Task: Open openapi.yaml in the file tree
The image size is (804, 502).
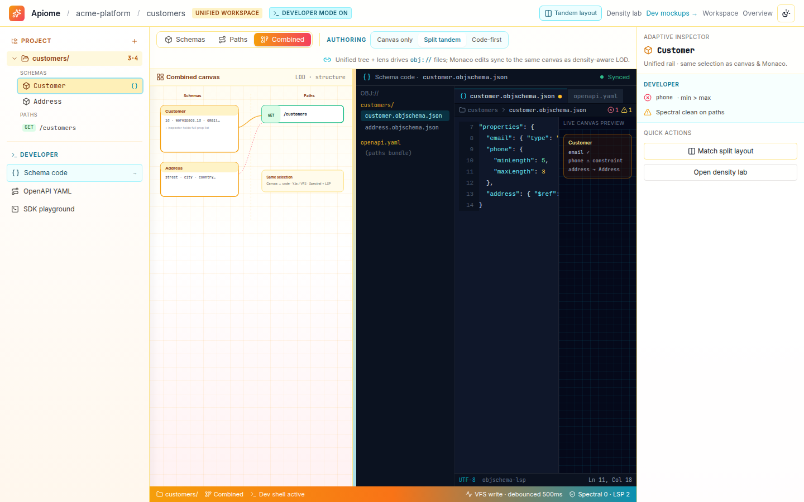Action: (381, 142)
